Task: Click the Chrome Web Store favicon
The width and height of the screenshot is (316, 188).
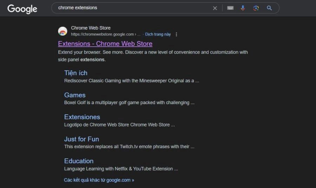Action: 63,31
